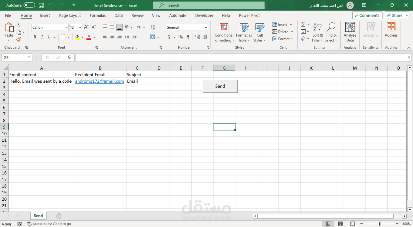Viewport: 413px width, 227px height.
Task: Open the Power Pivot tab
Action: point(249,15)
